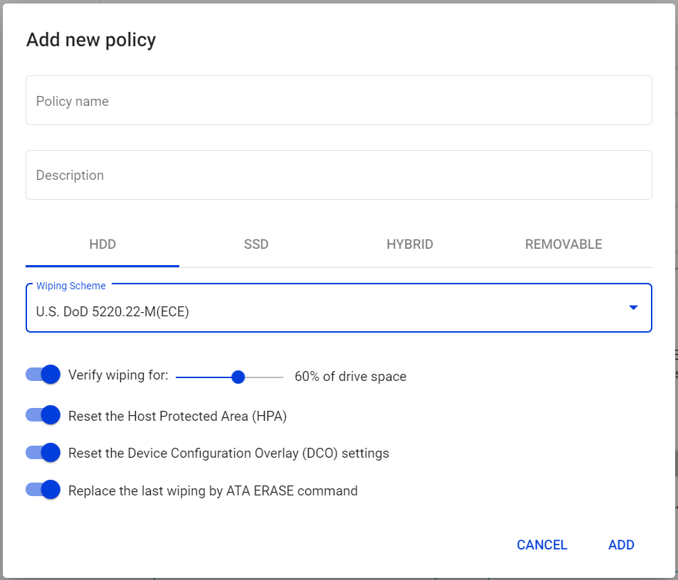The height and width of the screenshot is (580, 678).
Task: Switch to the SSD tab
Action: pyautogui.click(x=256, y=245)
